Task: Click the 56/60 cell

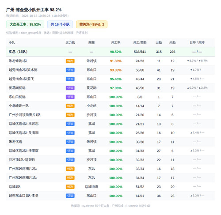Action: click(x=140, y=70)
